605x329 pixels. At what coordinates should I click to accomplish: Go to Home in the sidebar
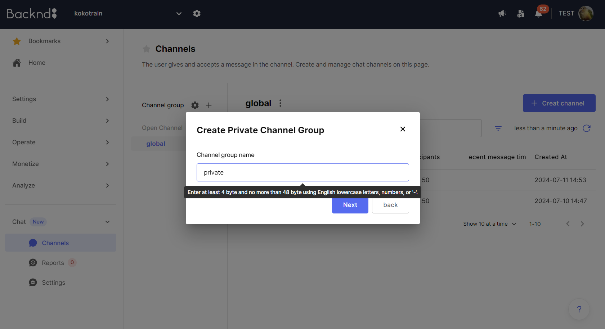coord(37,63)
